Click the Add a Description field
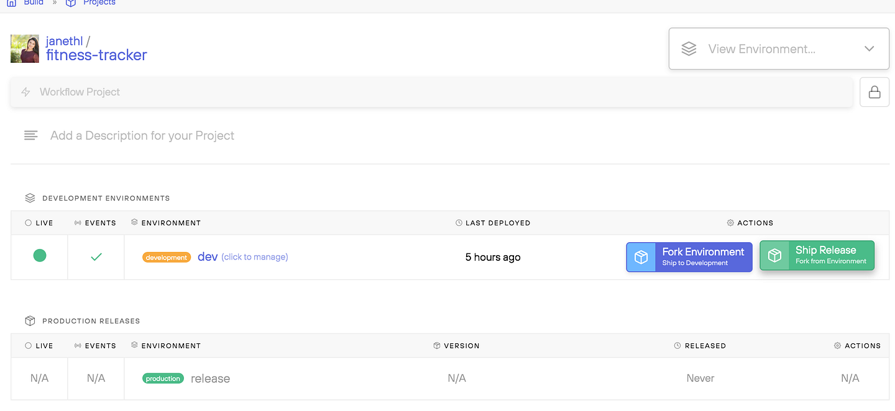This screenshot has width=895, height=411. [x=142, y=135]
